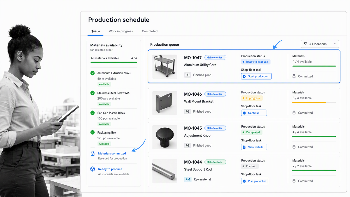This screenshot has height=197, width=350.
Task: Expand locations list with the chevron arrow
Action: pos(335,44)
